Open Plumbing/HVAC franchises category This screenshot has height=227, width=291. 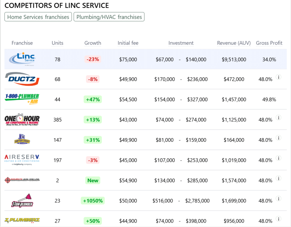pos(109,17)
